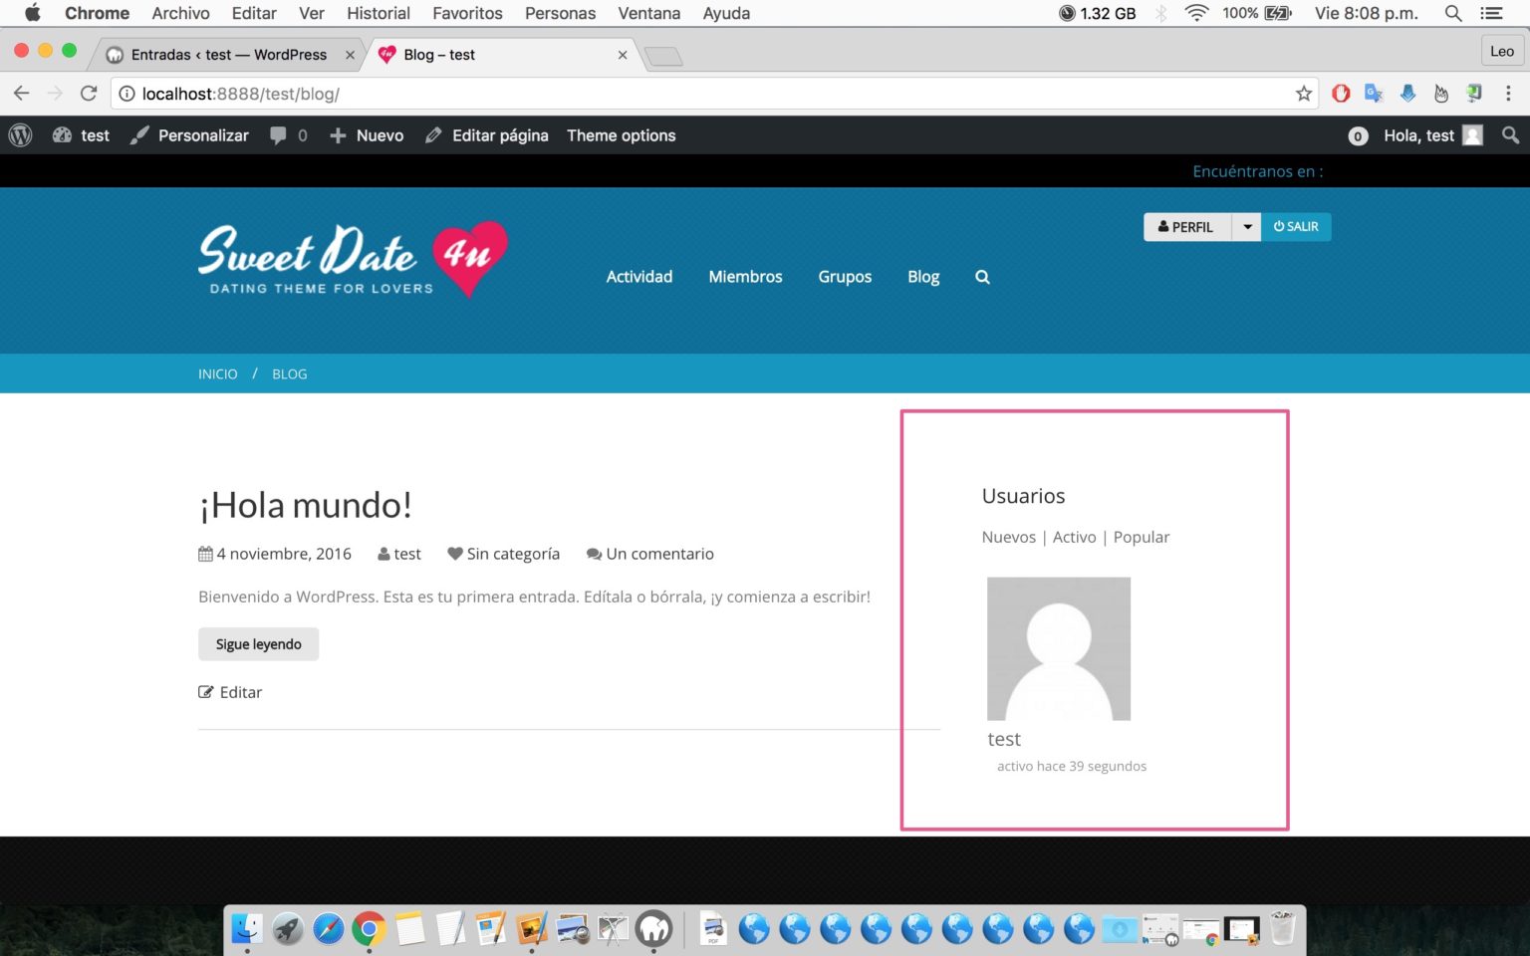Viewport: 1530px width, 956px height.
Task: Click the green monitor extension icon
Action: pos(1474,94)
